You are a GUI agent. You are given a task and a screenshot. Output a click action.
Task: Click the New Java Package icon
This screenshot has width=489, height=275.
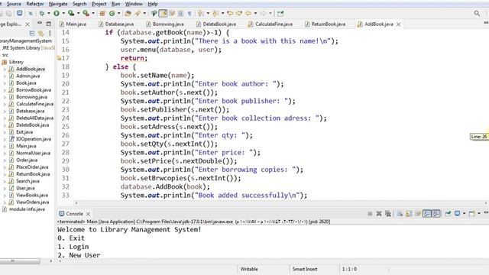coord(102,13)
